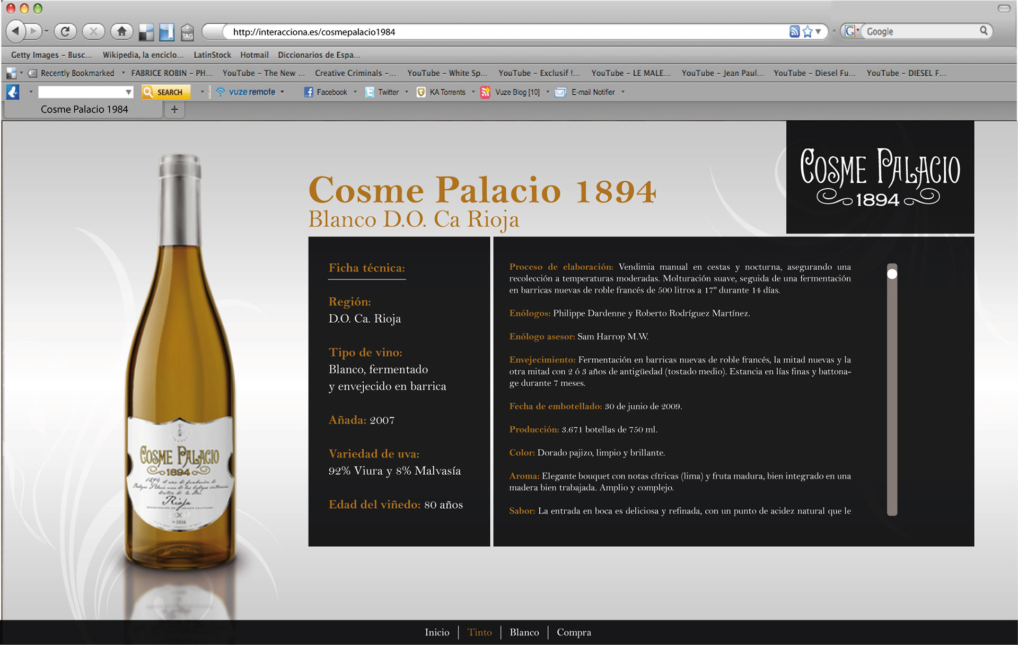Click the Vuze toolbar logo icon
The height and width of the screenshot is (645, 1018).
(13, 92)
